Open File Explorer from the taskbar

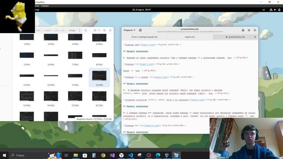(x=76, y=155)
